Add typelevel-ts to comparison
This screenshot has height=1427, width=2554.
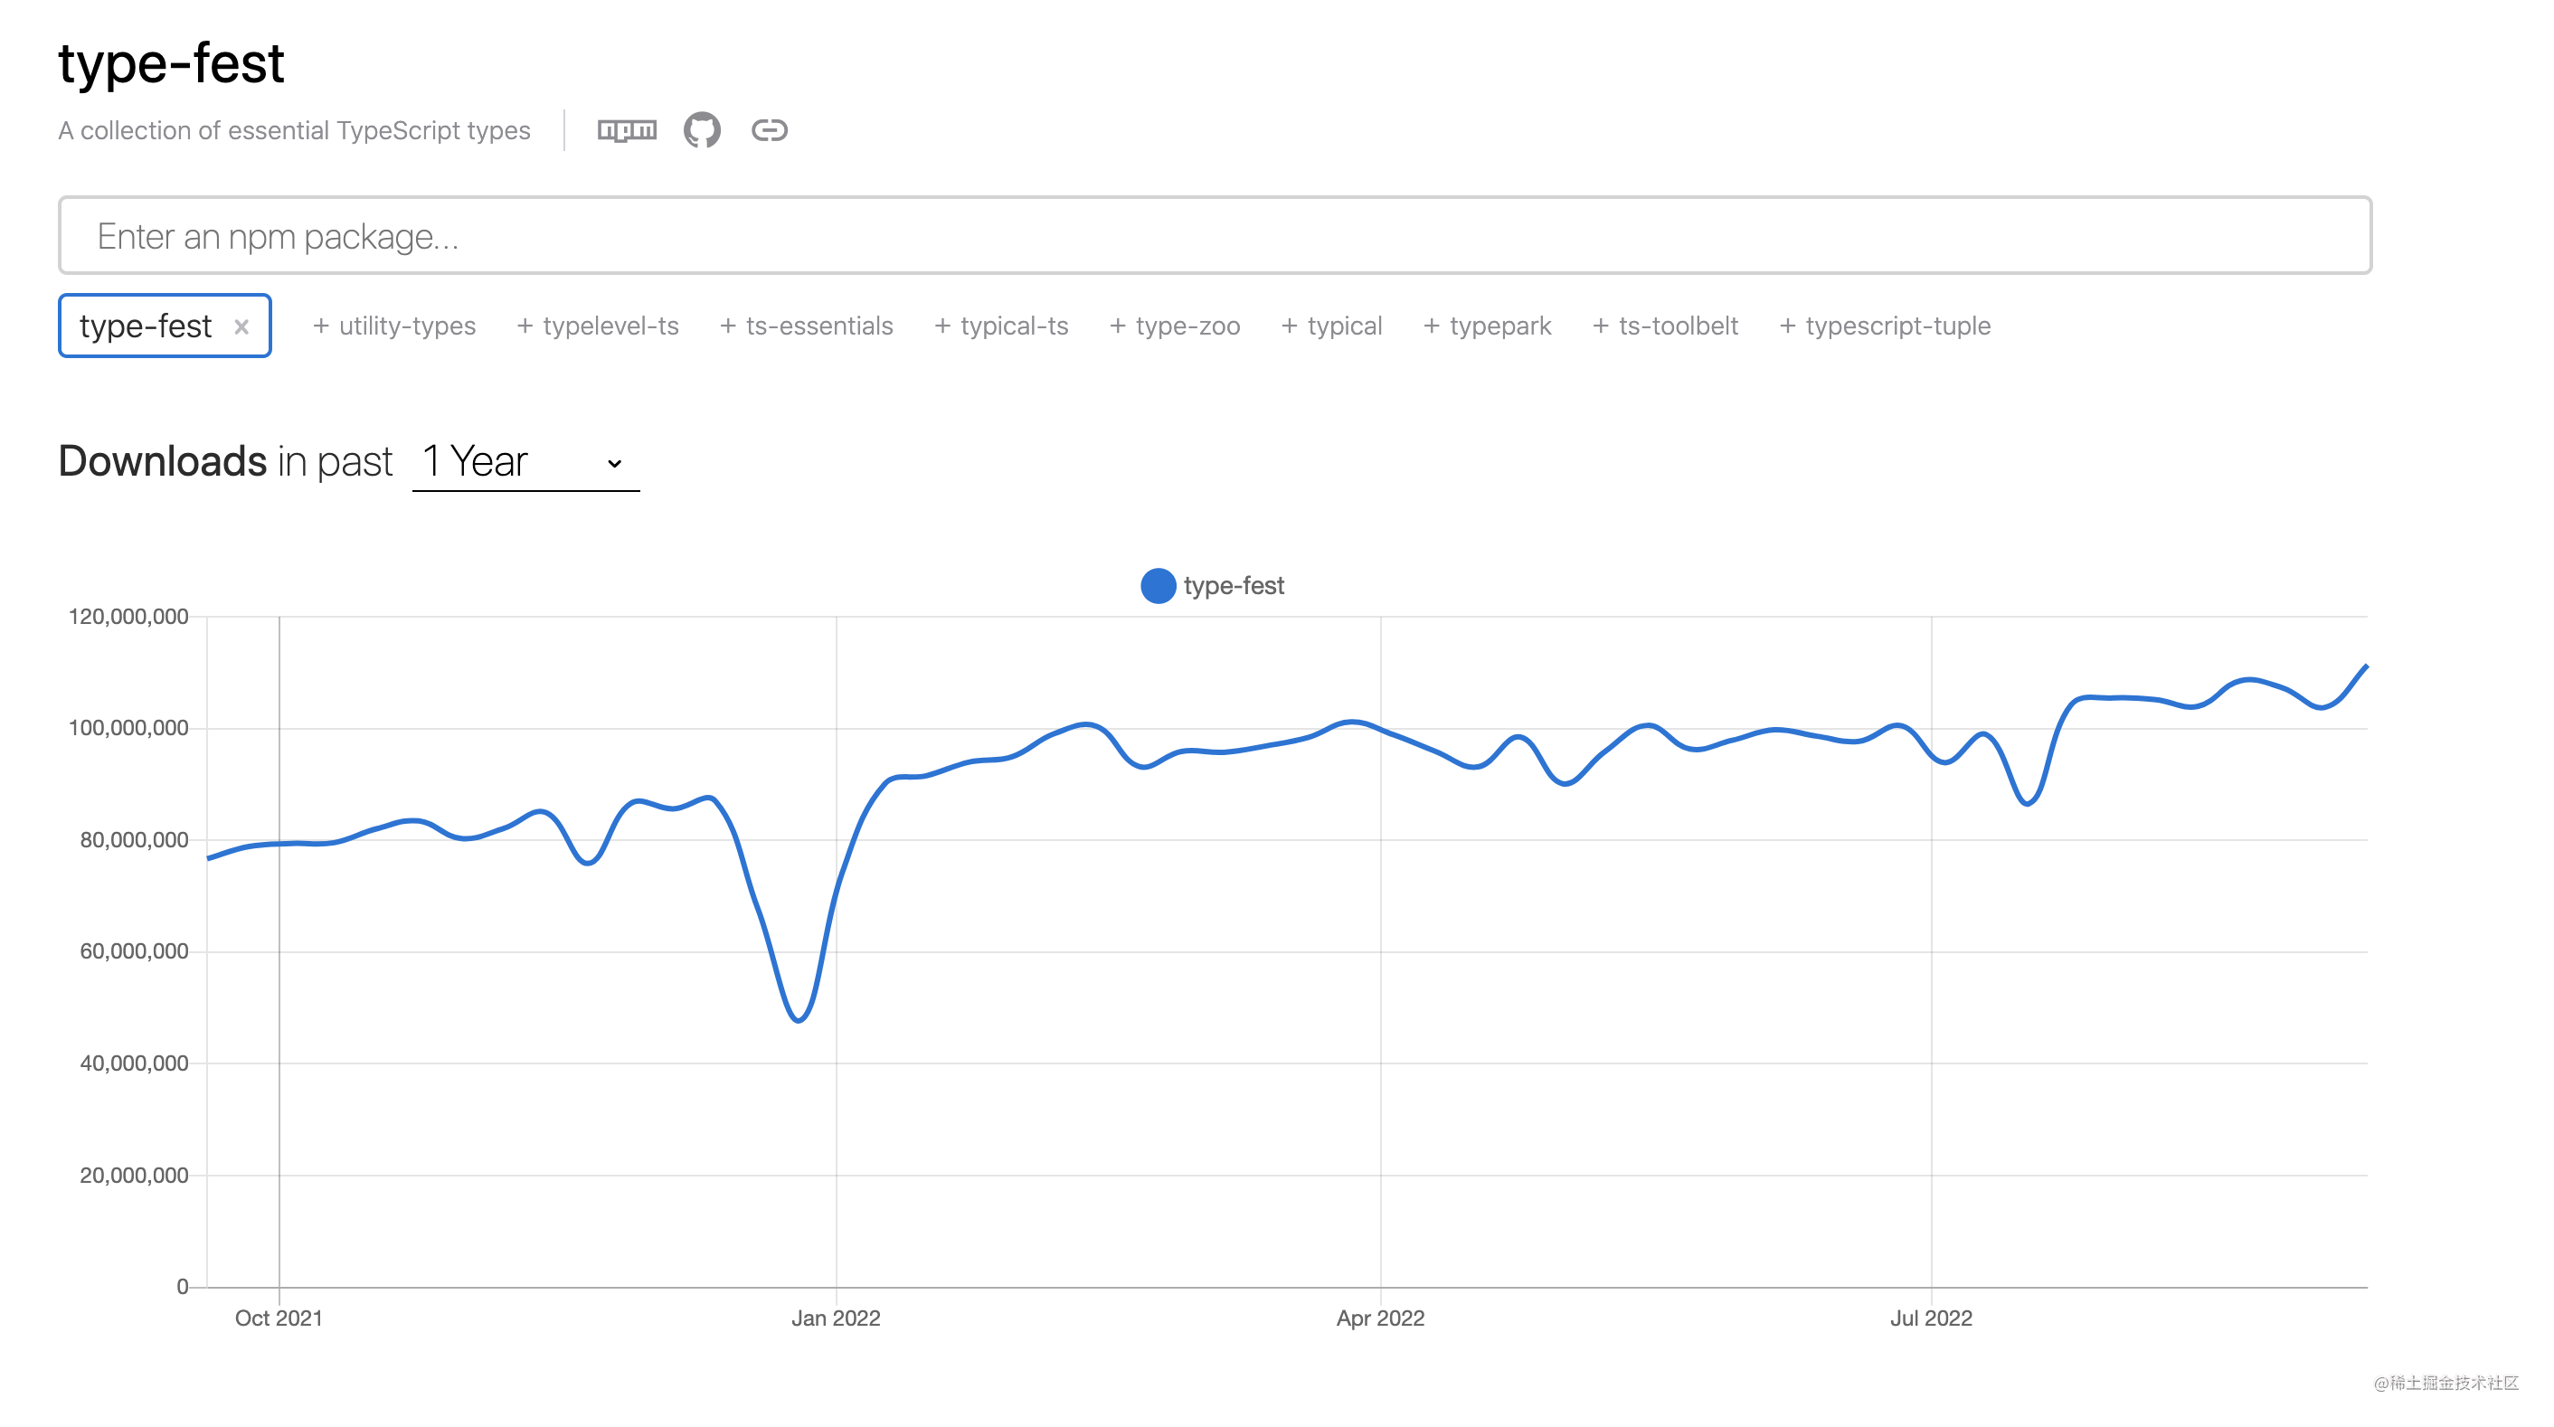pyautogui.click(x=598, y=326)
